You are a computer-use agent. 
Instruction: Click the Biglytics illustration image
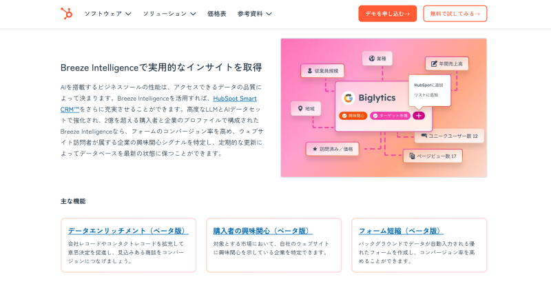(384, 107)
